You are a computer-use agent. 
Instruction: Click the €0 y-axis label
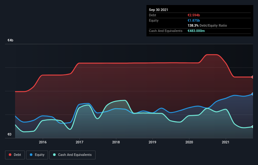pyautogui.click(x=9, y=134)
